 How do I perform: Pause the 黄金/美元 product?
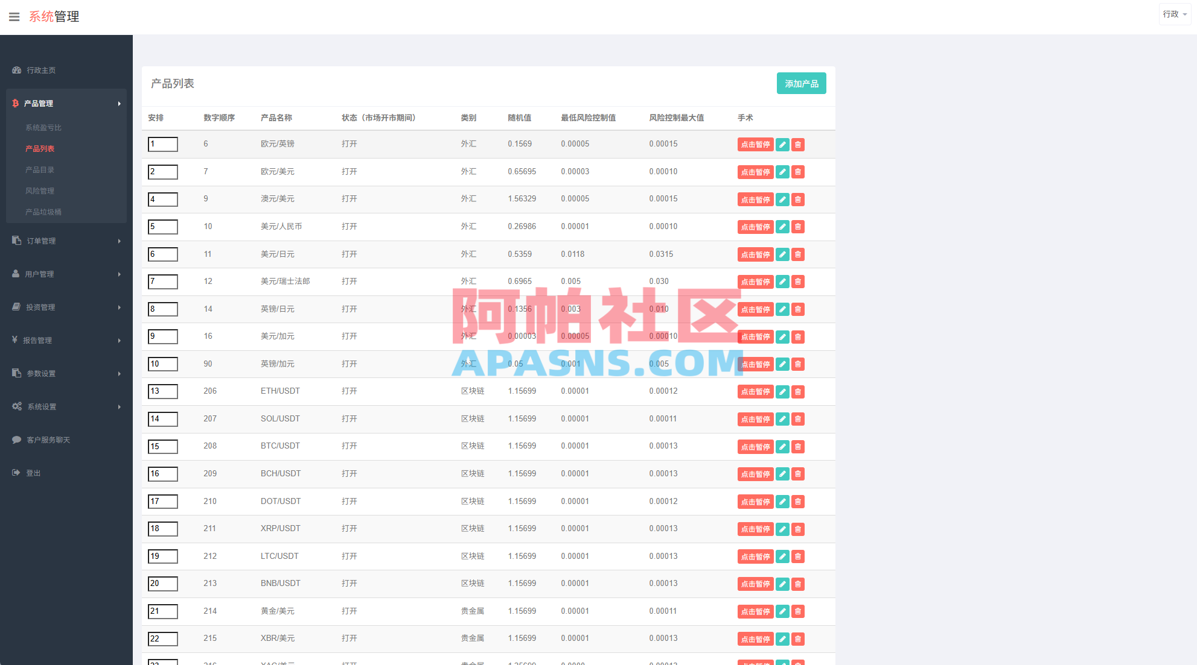tap(755, 611)
